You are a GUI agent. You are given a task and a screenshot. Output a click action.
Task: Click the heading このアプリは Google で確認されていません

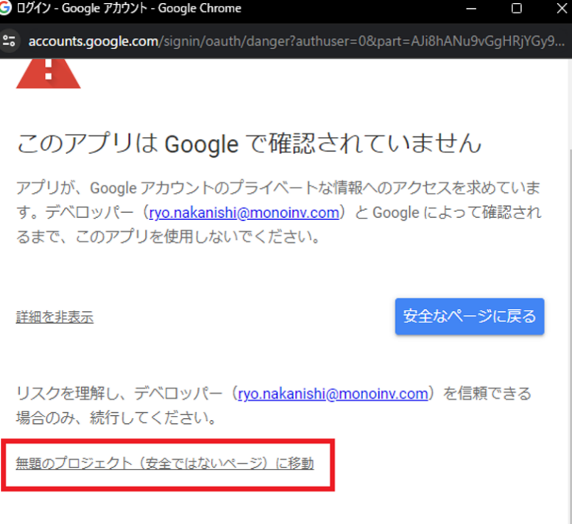(x=249, y=144)
